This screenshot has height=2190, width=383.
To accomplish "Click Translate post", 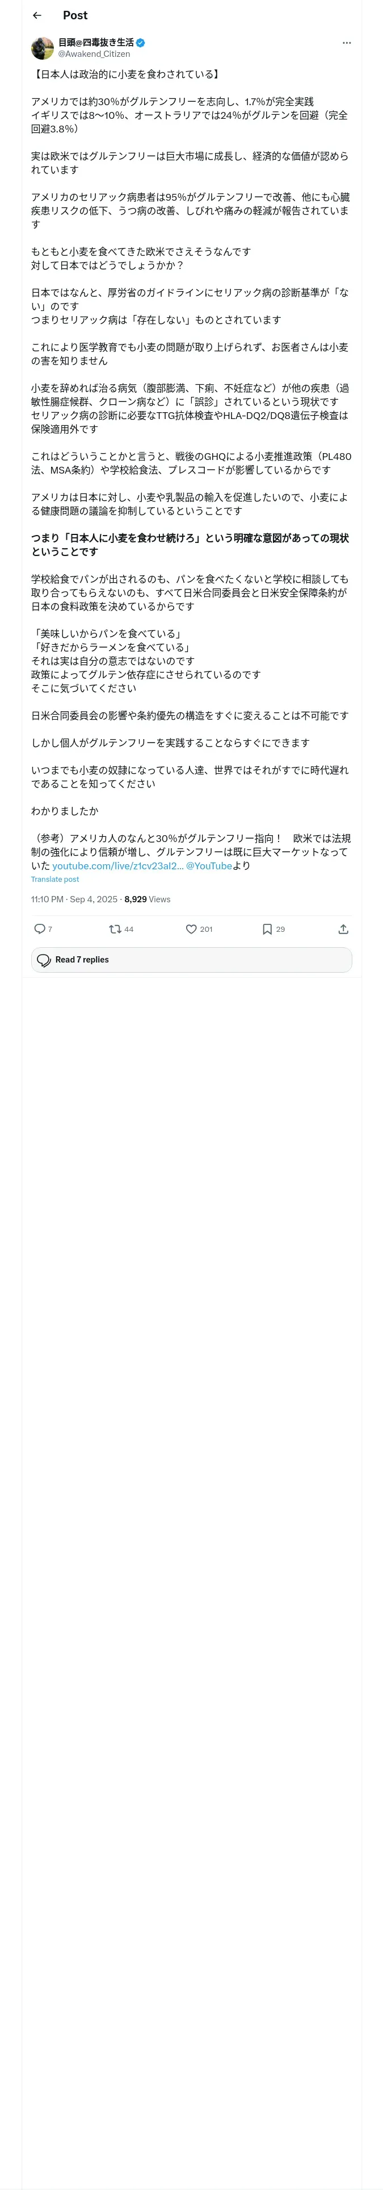I will click(x=55, y=879).
